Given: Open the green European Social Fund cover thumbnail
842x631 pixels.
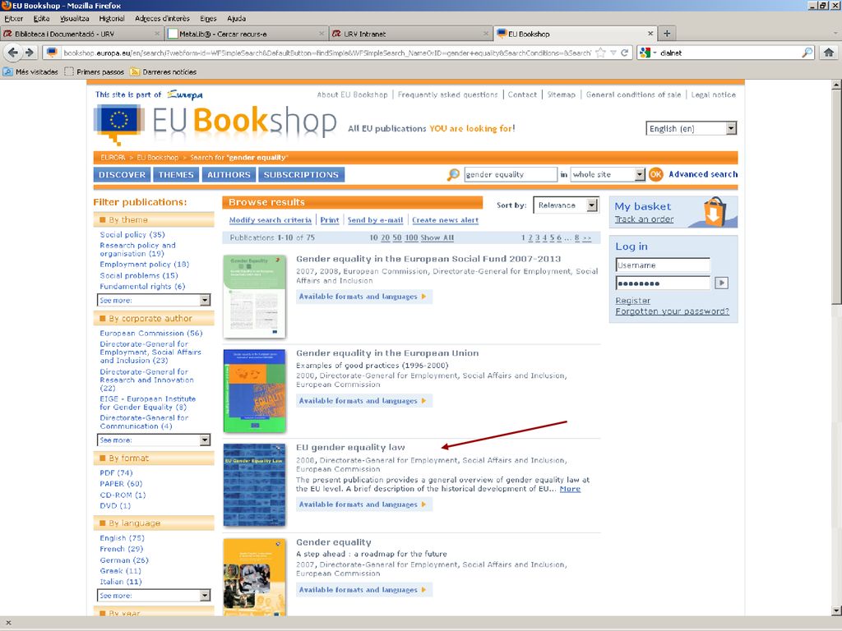Looking at the screenshot, I should [255, 296].
